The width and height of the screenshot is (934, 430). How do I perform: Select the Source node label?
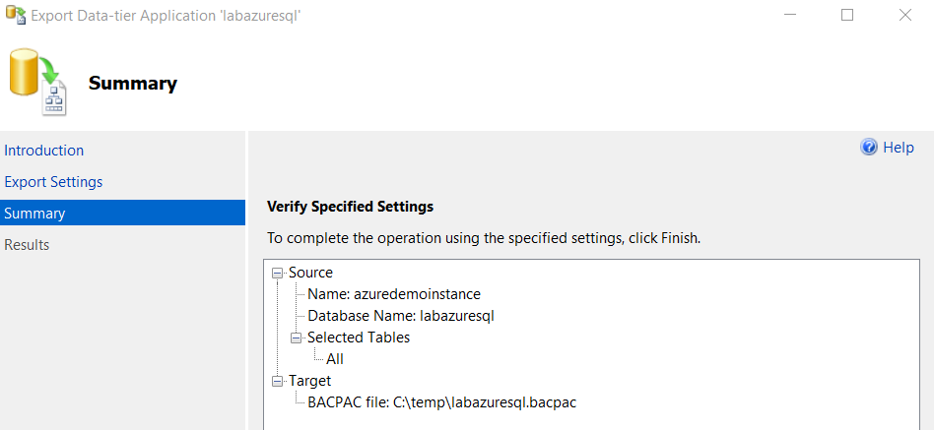click(x=310, y=273)
